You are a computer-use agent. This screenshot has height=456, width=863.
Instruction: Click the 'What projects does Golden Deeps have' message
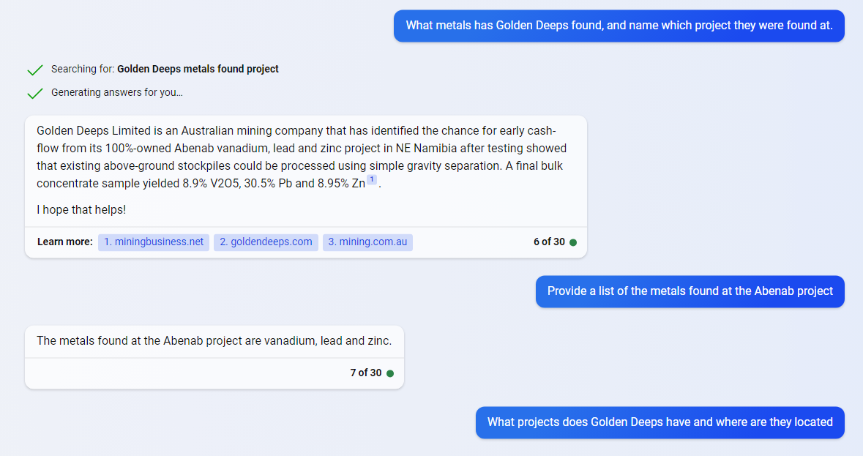pyautogui.click(x=660, y=422)
